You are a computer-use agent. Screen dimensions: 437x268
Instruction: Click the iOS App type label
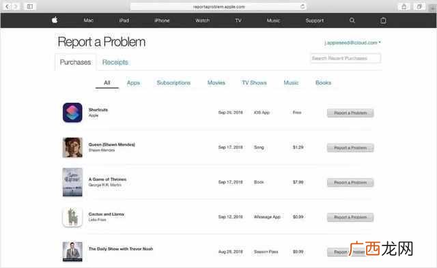click(262, 113)
